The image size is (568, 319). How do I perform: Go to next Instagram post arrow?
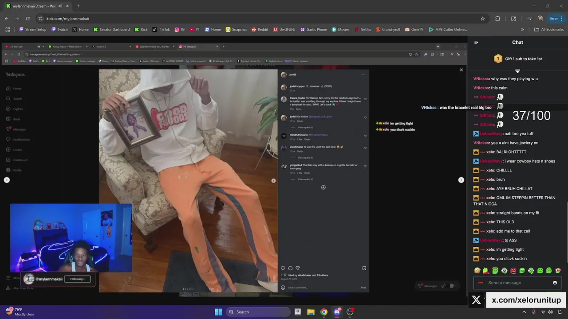coord(461,180)
